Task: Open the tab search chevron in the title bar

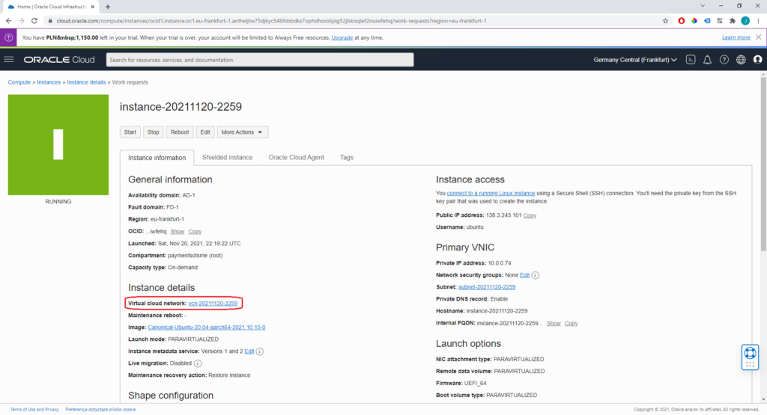Action: coord(703,6)
